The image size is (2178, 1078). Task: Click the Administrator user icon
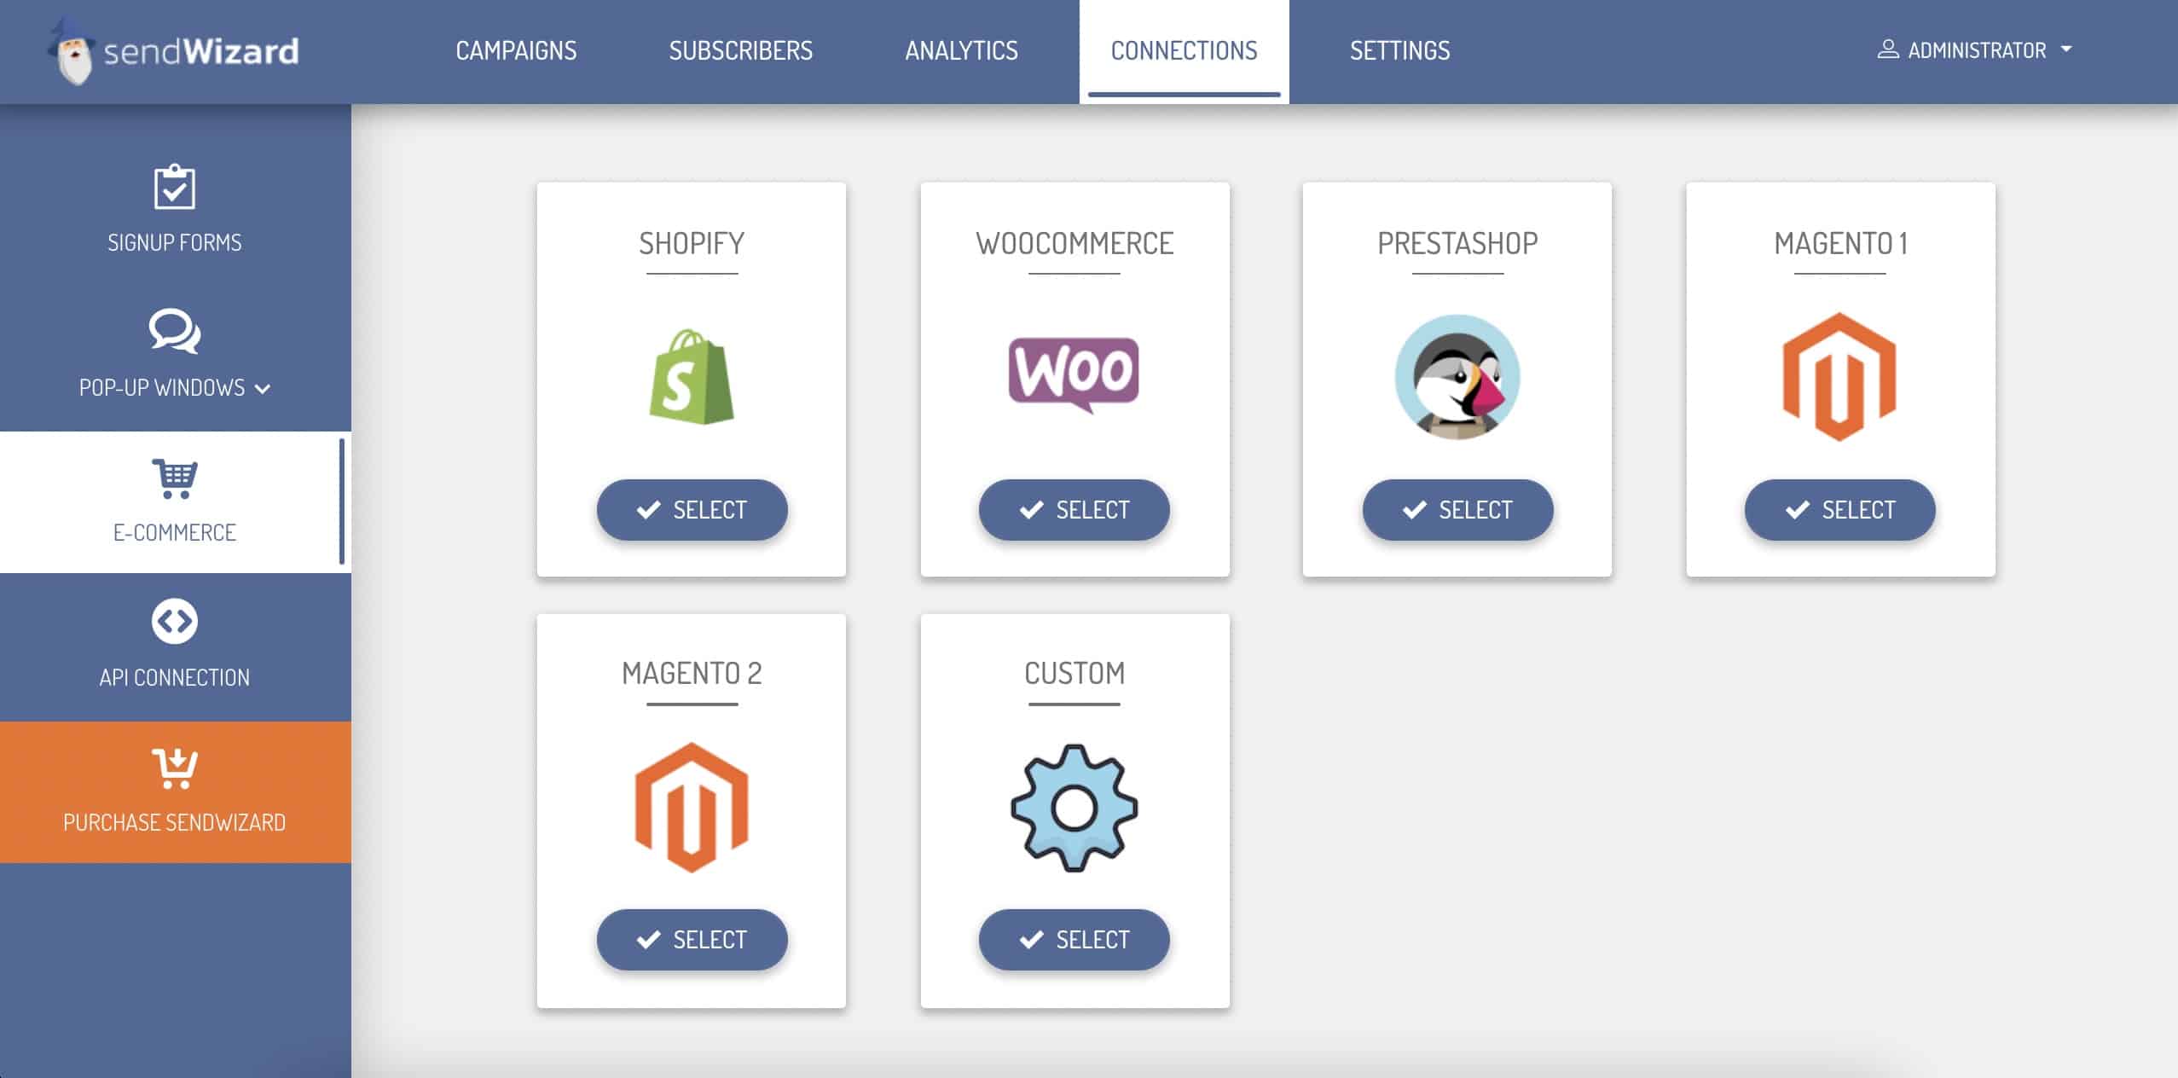coord(1888,49)
